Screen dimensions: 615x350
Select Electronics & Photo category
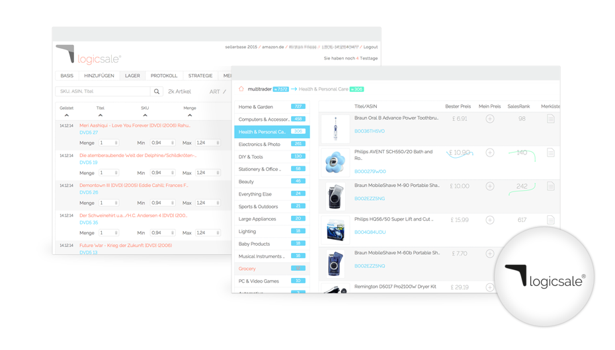coord(272,145)
